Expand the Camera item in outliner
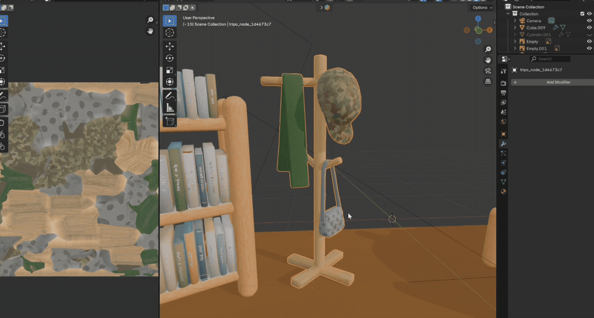594x318 pixels. (x=515, y=21)
